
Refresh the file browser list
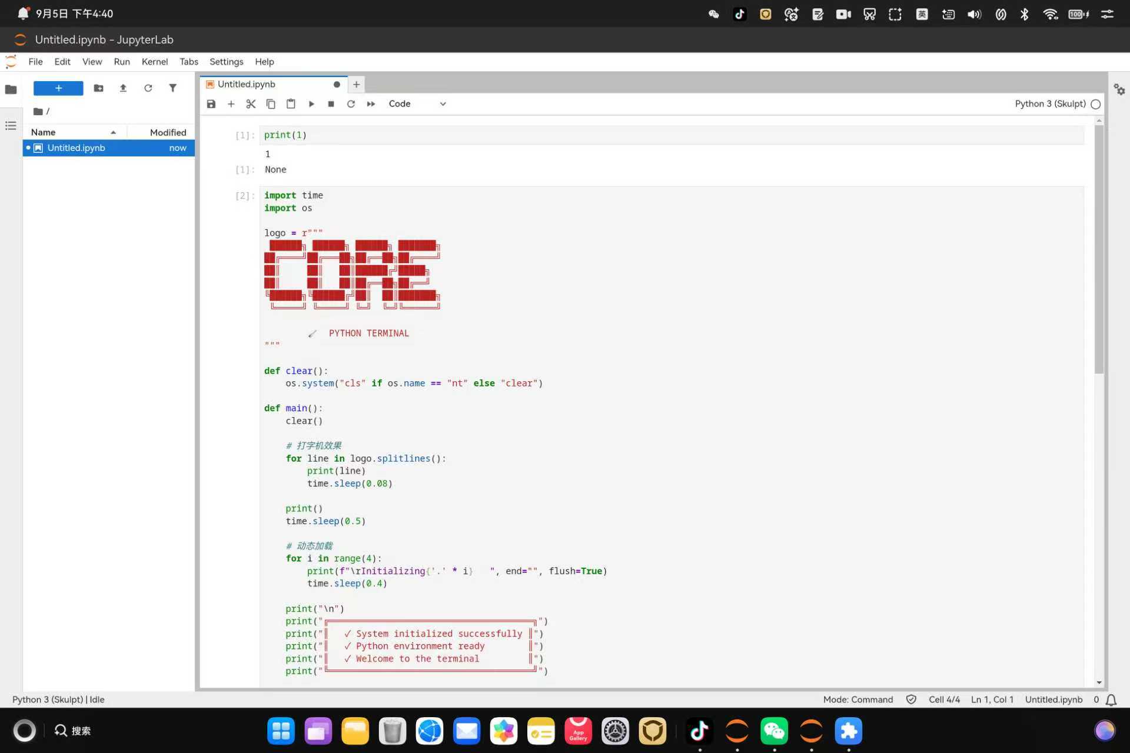pyautogui.click(x=148, y=88)
